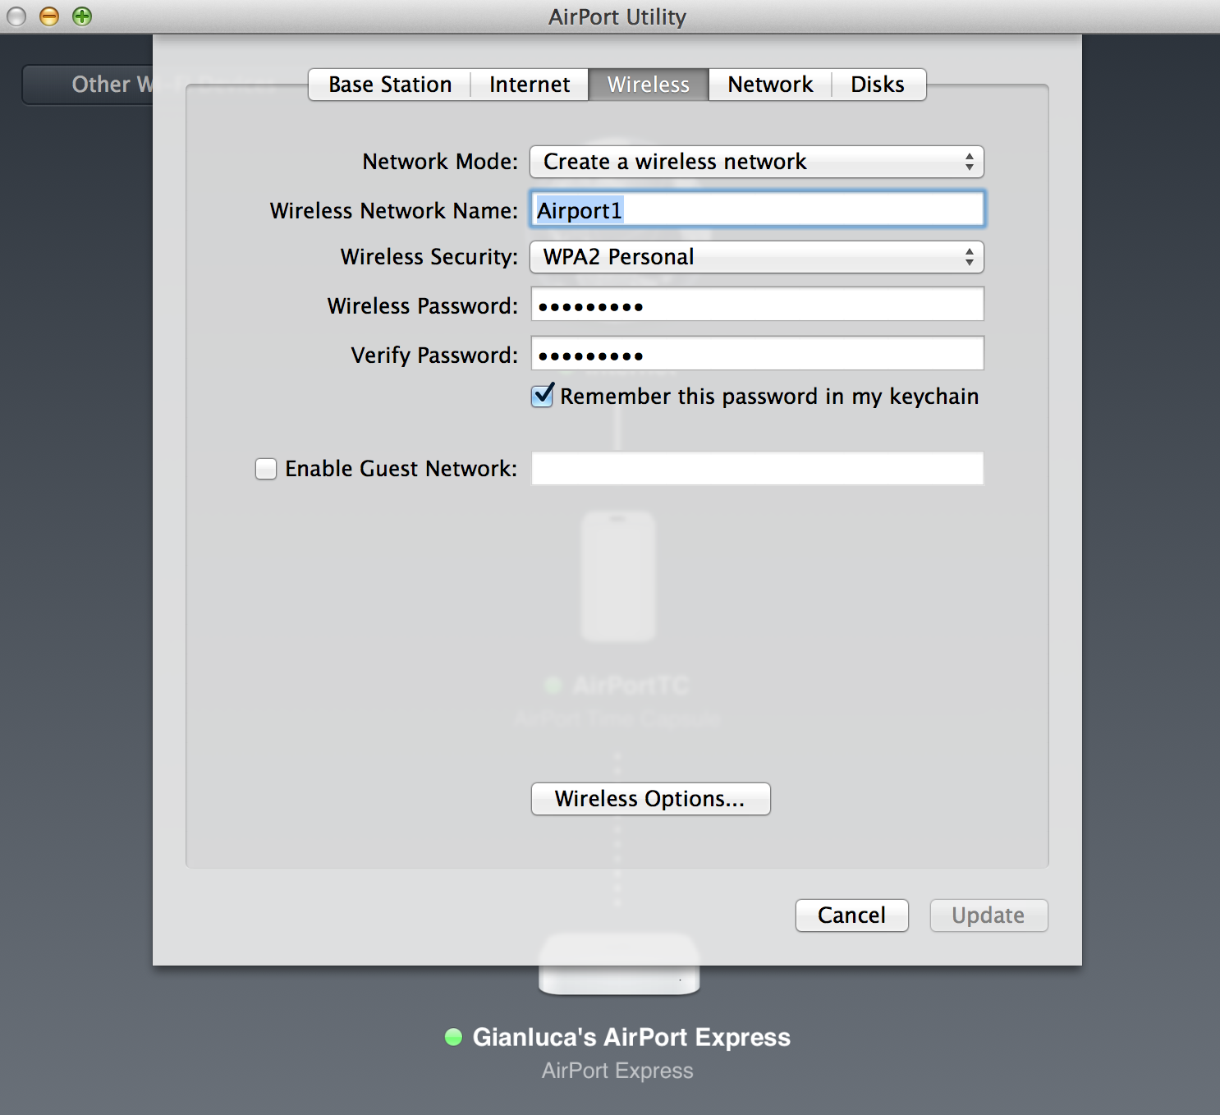Minimize the AirPort Utility window
Viewport: 1220px width, 1115px height.
click(x=49, y=16)
